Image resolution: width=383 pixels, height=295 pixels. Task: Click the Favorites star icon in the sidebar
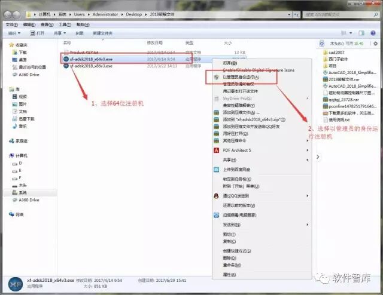(x=11, y=45)
